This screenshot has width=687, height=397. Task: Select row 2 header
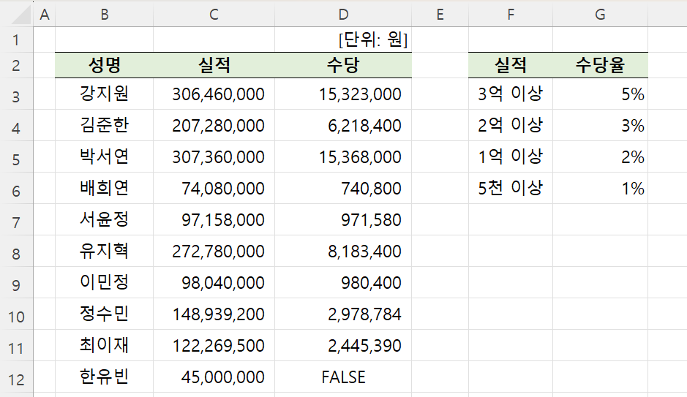click(x=17, y=65)
